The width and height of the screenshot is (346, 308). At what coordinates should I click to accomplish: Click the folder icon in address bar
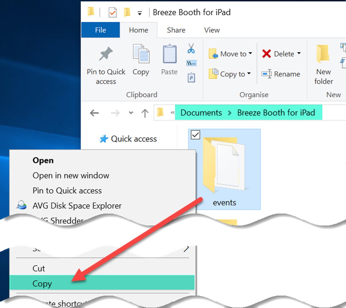[x=160, y=112]
